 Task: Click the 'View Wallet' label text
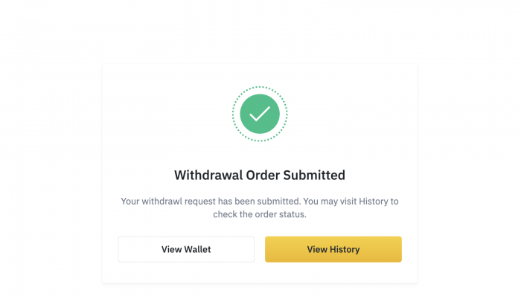(186, 249)
